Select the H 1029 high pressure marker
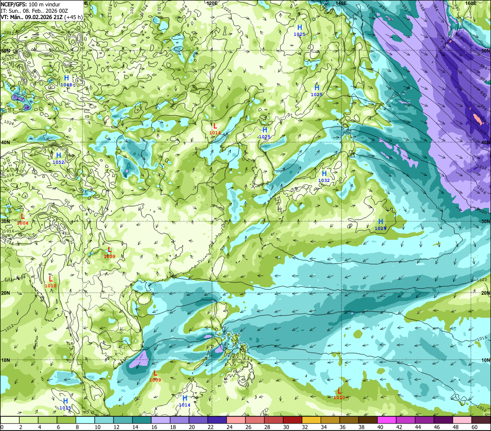Image resolution: width=491 pixels, height=431 pixels. 381,224
